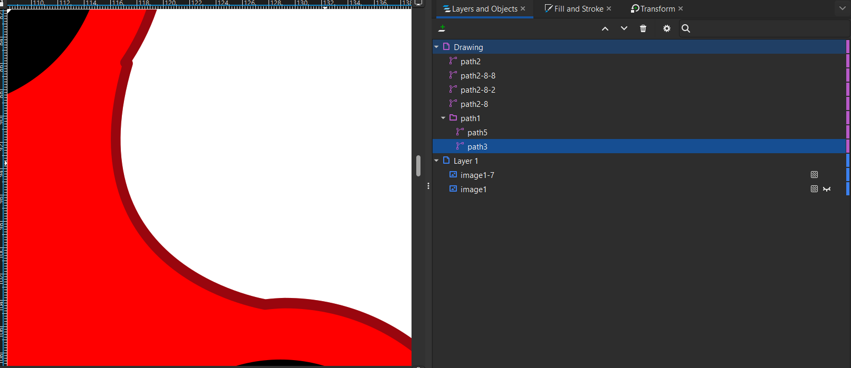Collapse the Layer 1 tree
The image size is (851, 368).
coord(436,161)
